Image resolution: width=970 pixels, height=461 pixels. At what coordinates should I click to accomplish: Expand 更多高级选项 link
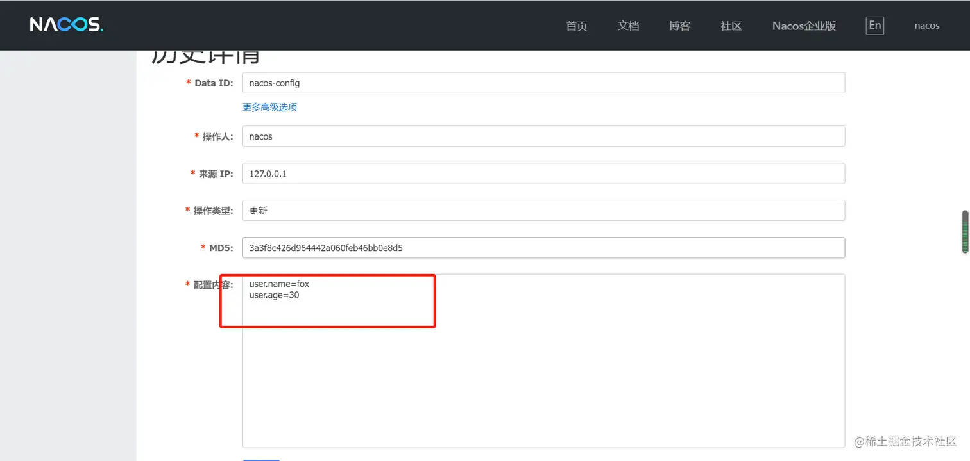(x=269, y=107)
